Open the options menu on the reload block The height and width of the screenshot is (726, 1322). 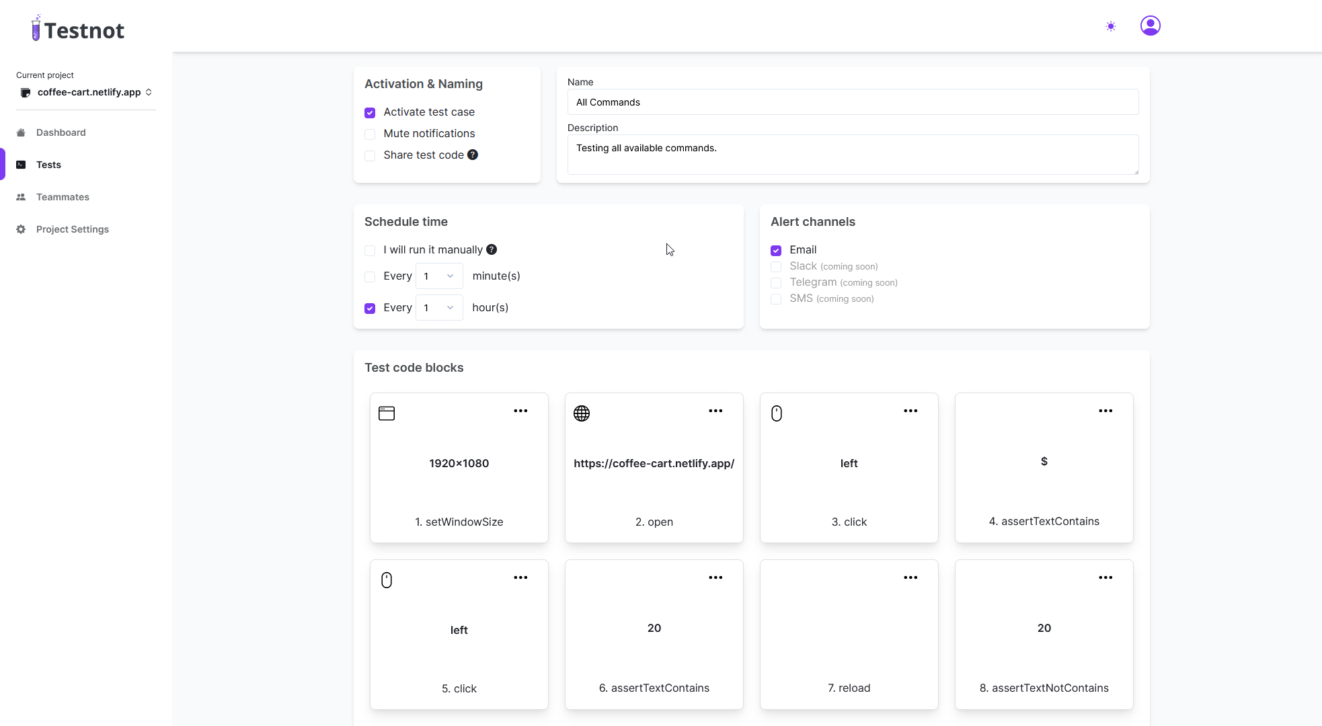click(x=910, y=577)
